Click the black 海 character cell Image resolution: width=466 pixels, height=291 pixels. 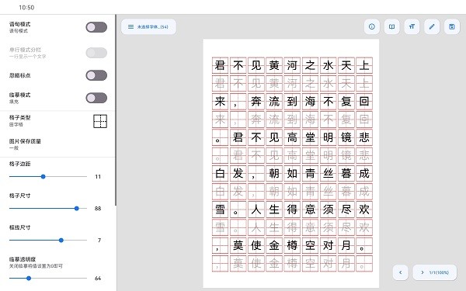(310, 102)
